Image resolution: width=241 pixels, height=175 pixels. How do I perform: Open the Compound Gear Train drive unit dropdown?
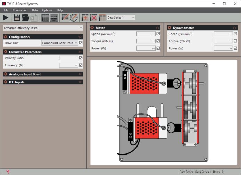coord(60,43)
